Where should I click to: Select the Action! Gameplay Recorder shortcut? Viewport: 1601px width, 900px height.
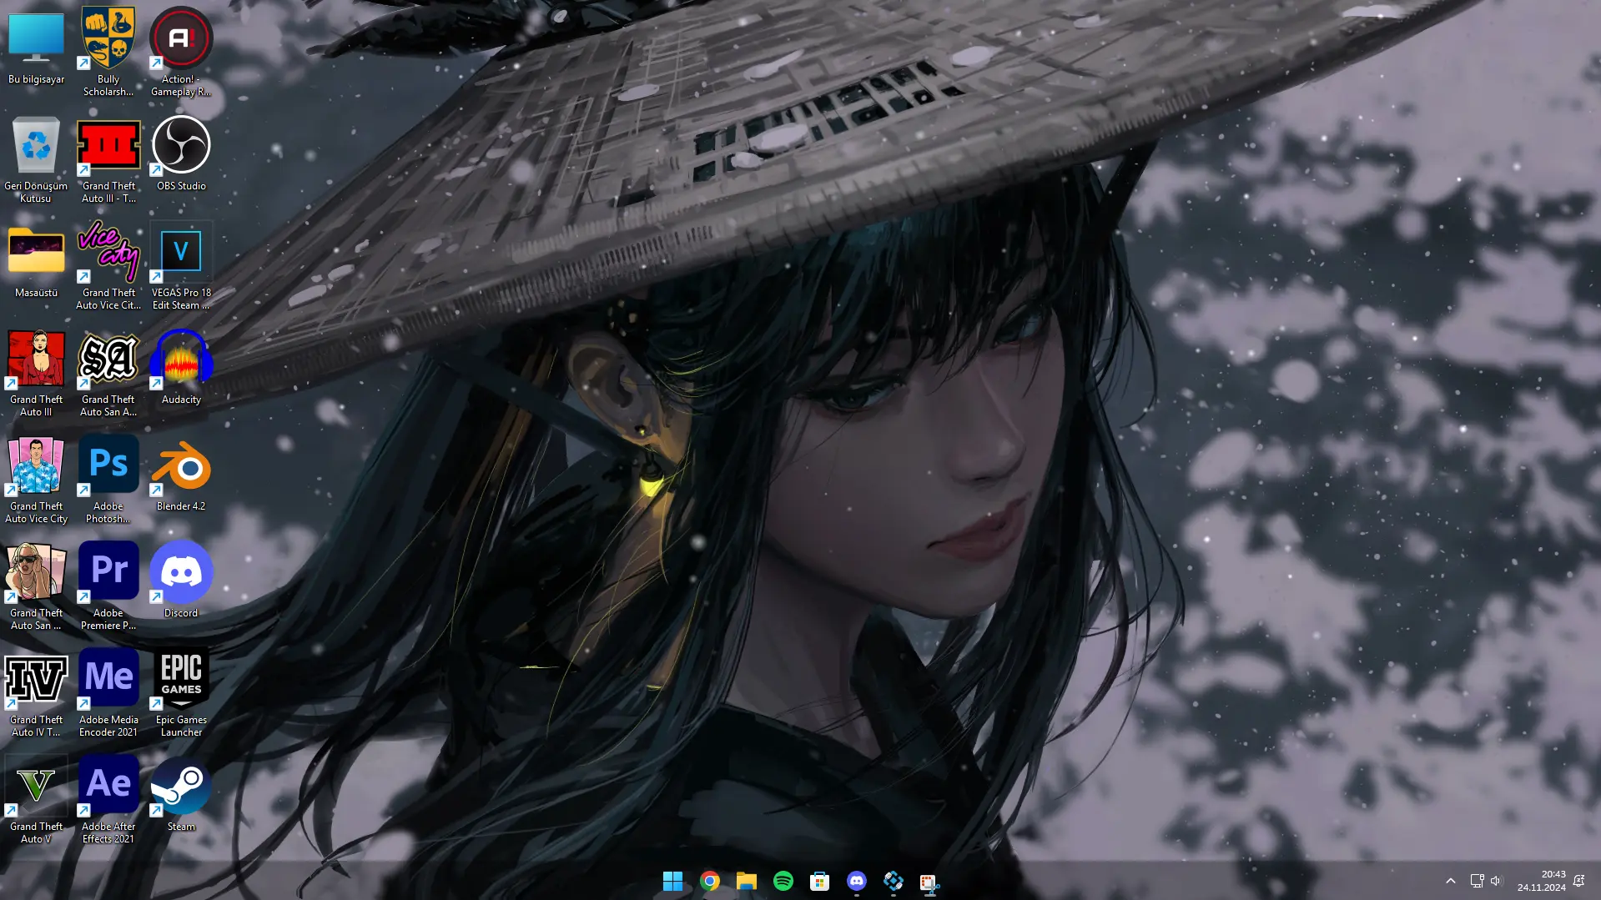(181, 53)
